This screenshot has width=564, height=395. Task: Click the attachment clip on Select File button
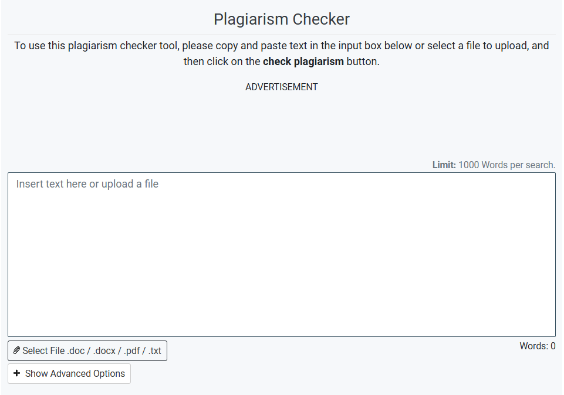coord(16,350)
